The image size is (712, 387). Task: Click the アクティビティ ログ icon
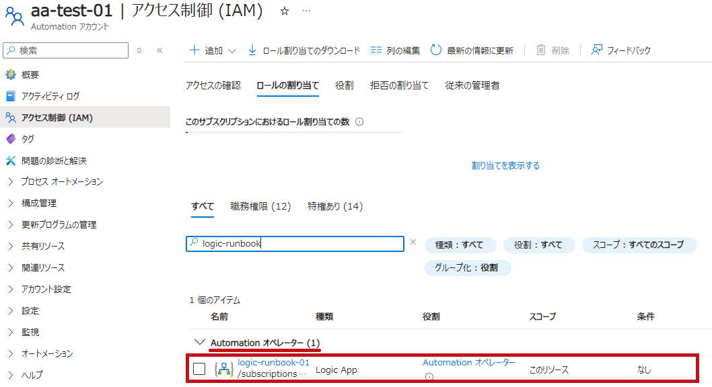pos(11,96)
